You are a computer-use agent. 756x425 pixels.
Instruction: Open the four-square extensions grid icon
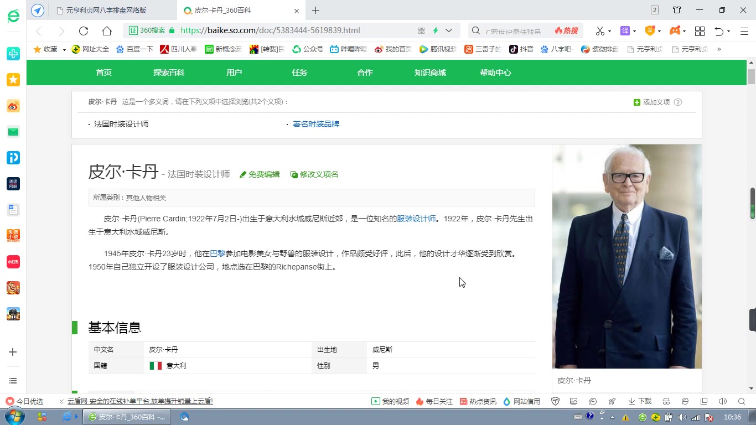[700, 31]
